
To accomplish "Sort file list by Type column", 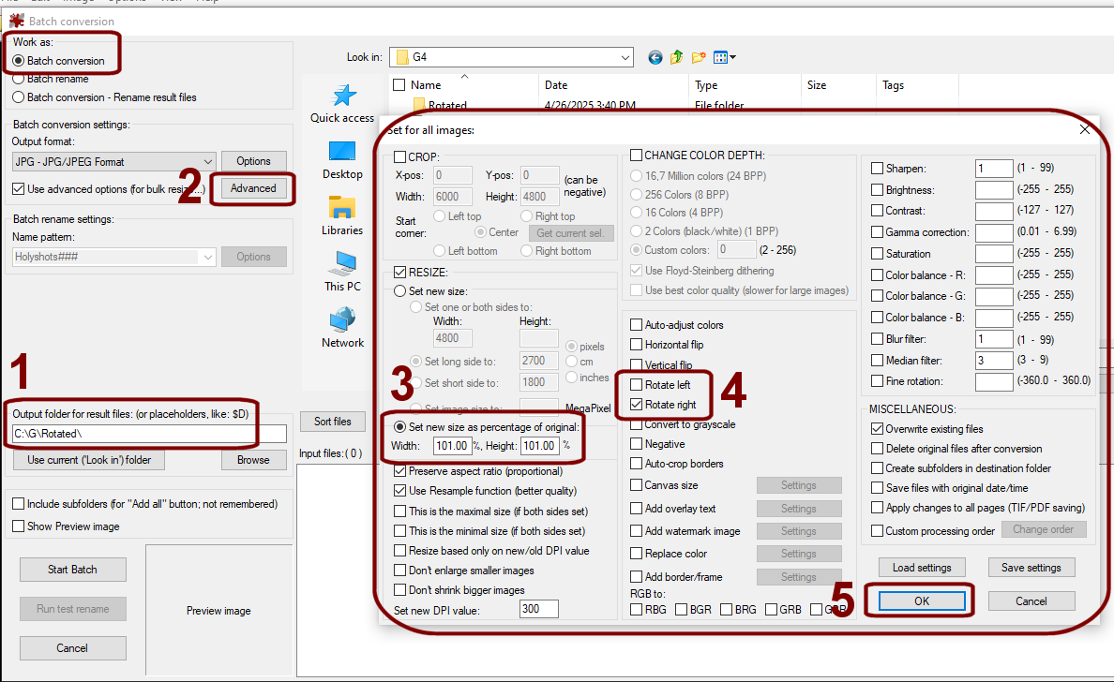I will click(x=706, y=85).
